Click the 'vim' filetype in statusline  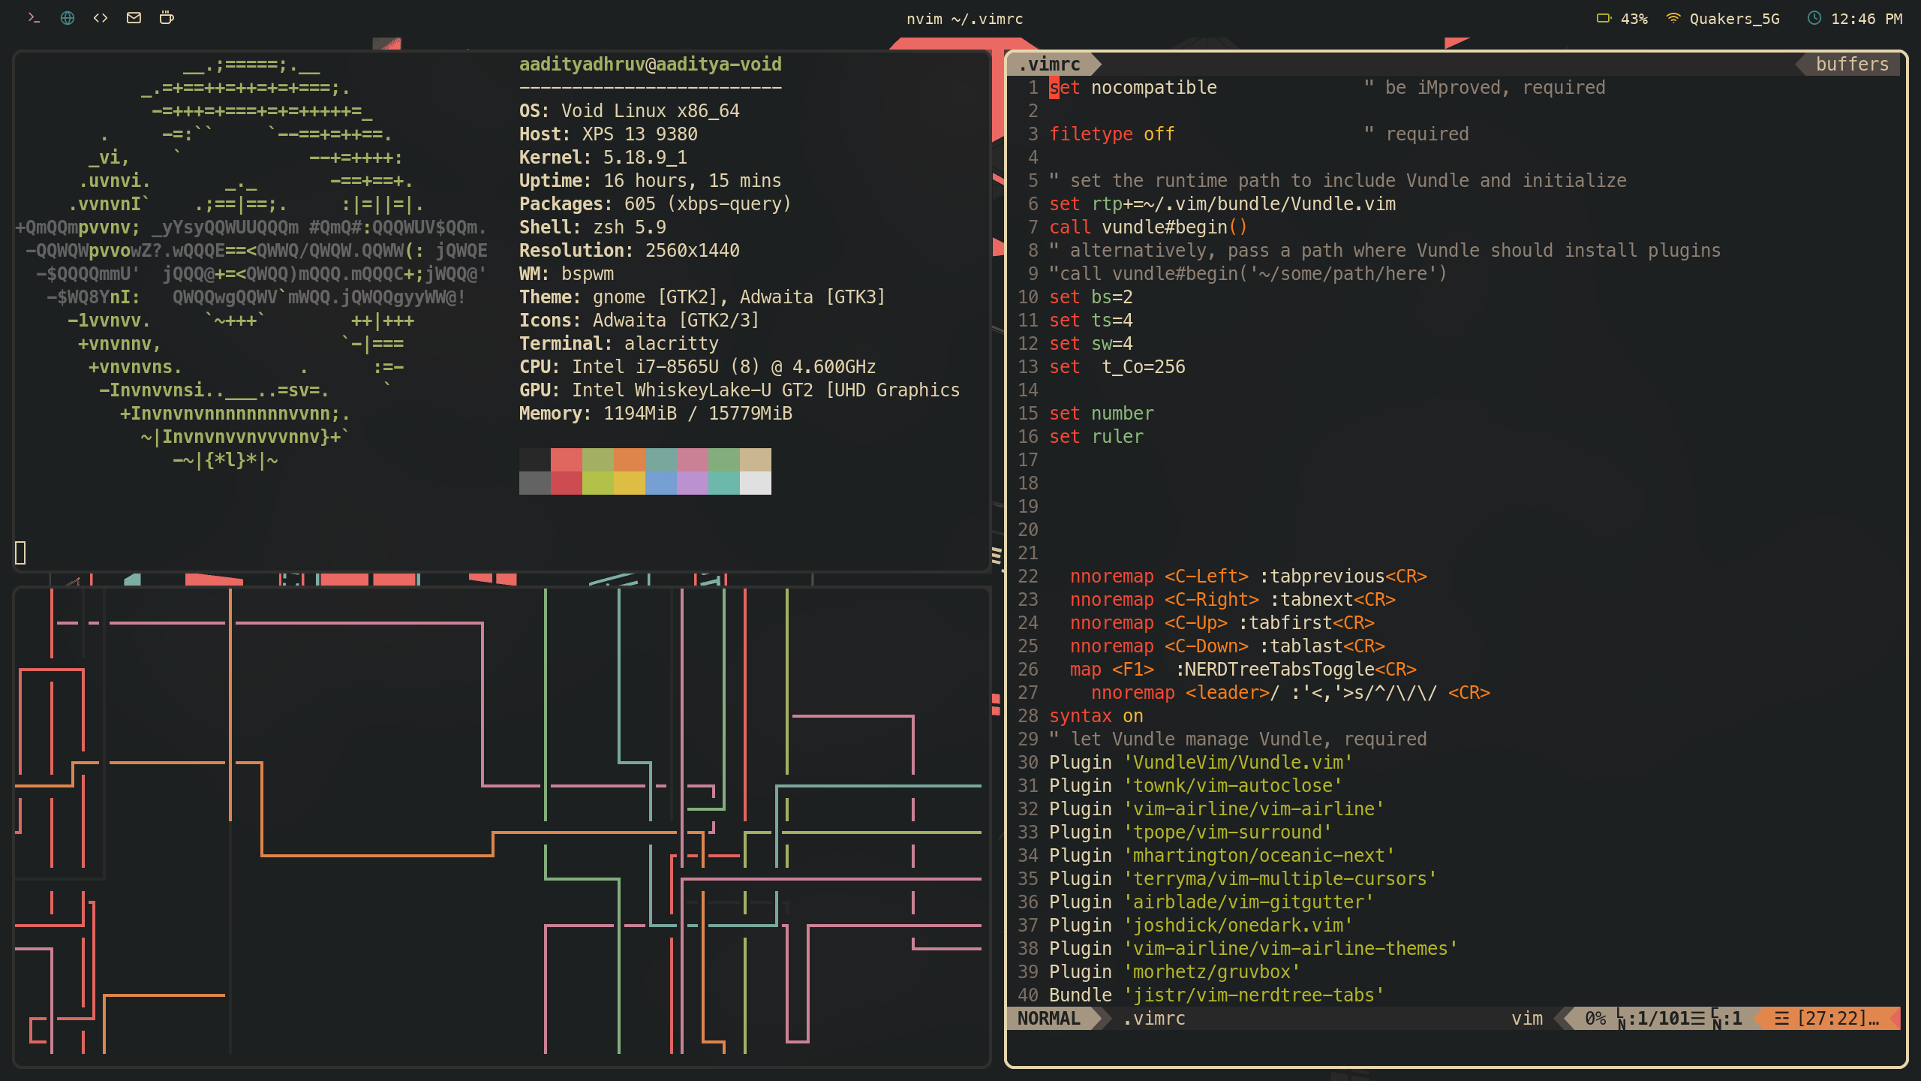[x=1527, y=1019]
